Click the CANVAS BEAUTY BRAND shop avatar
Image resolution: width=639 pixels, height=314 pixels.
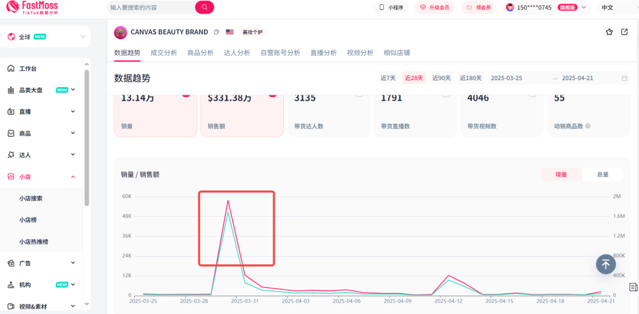coord(121,32)
